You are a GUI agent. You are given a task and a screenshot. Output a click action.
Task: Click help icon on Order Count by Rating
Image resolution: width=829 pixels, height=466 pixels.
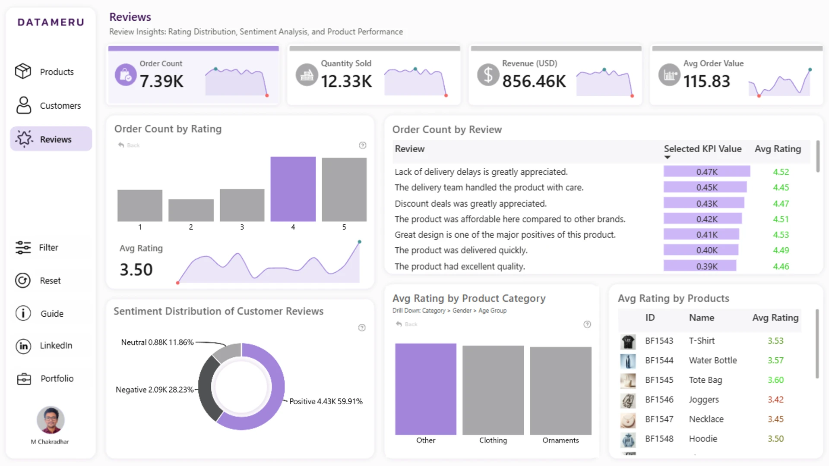point(363,145)
